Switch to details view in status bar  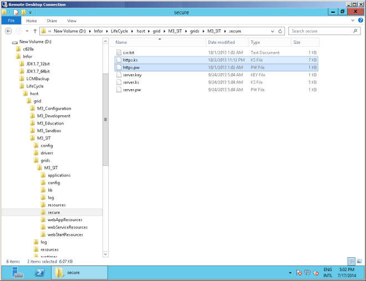click(x=351, y=261)
